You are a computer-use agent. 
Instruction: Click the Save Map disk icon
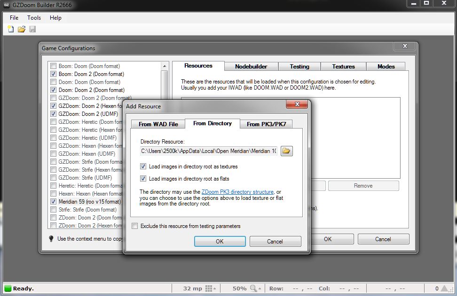tap(32, 29)
